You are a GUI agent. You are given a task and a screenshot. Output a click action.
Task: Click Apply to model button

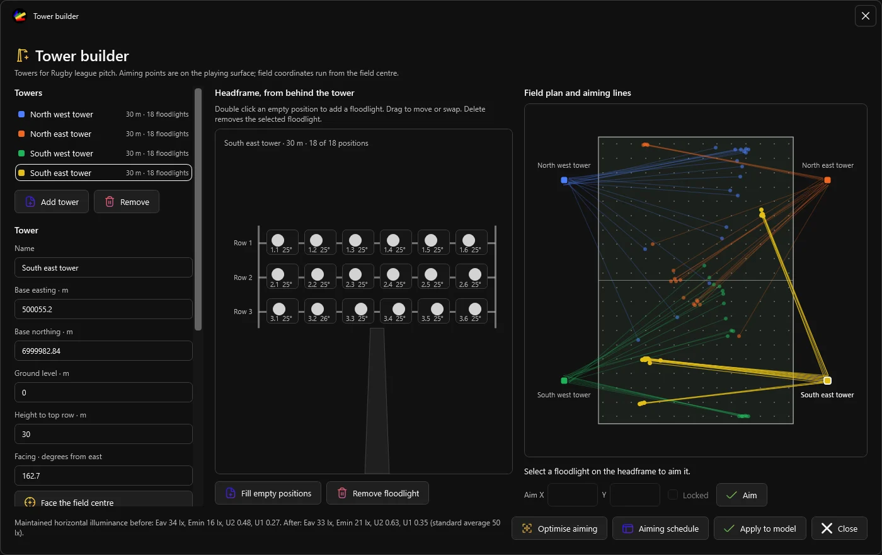click(x=760, y=529)
